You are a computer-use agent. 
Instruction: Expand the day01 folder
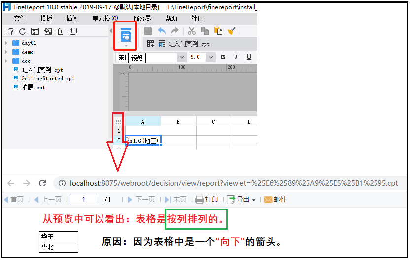pyautogui.click(x=6, y=43)
